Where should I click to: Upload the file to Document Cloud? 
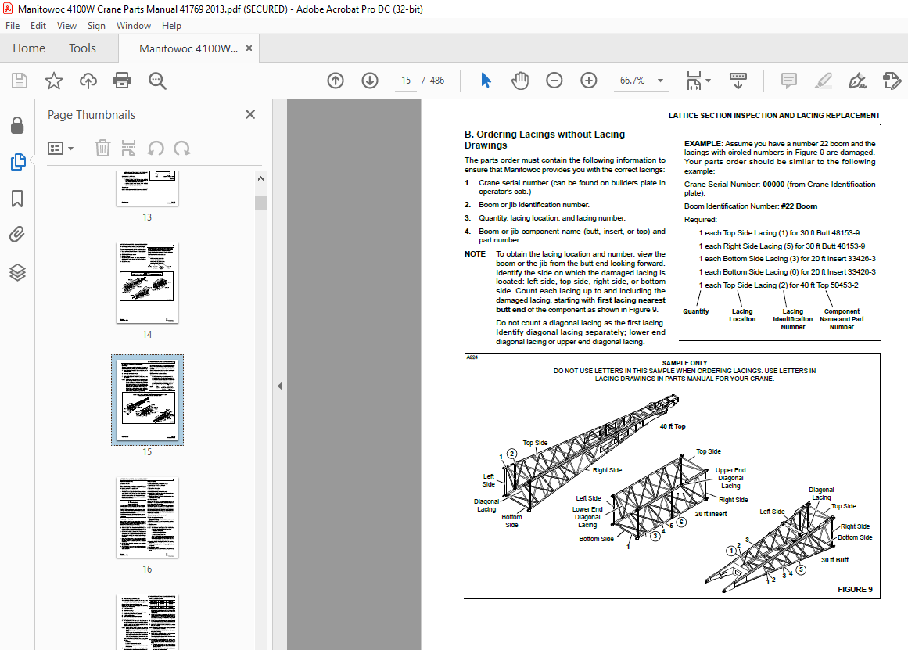click(x=88, y=81)
